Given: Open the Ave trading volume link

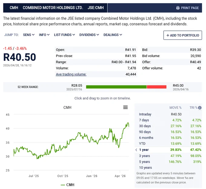Looking at the screenshot, I should coord(71,74).
